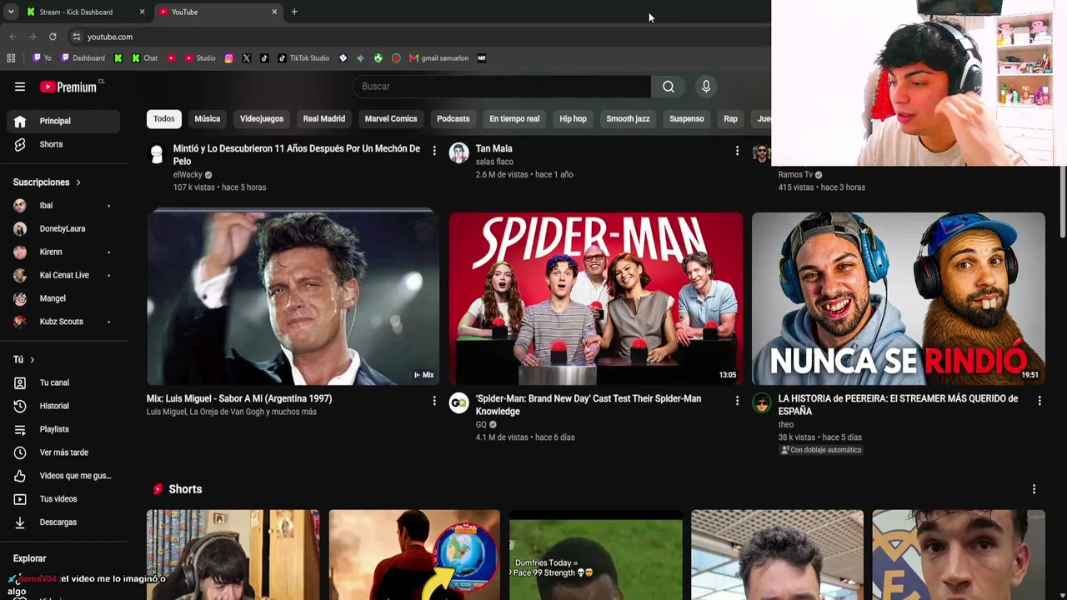Open the Twitch Dashboard bookmark
Screen dimensions: 1067x600
83,58
